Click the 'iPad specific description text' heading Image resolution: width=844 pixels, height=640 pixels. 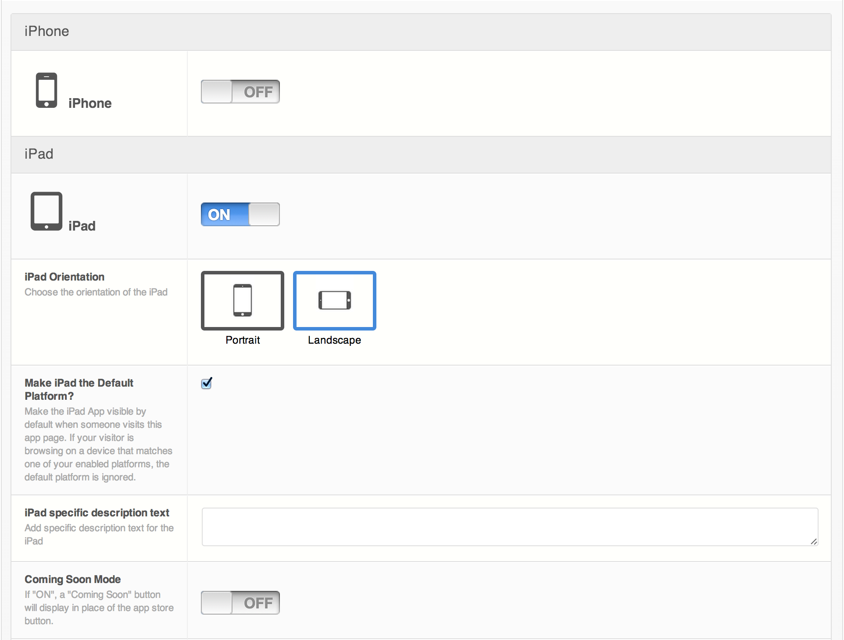97,513
